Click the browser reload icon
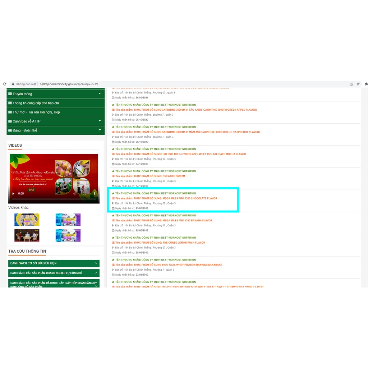 pyautogui.click(x=5, y=84)
